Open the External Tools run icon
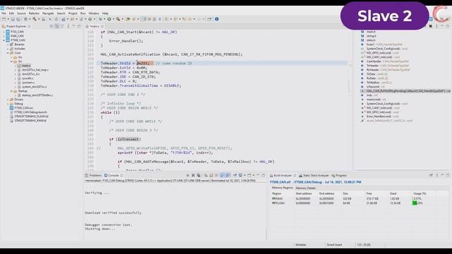452x254 pixels. (118, 19)
